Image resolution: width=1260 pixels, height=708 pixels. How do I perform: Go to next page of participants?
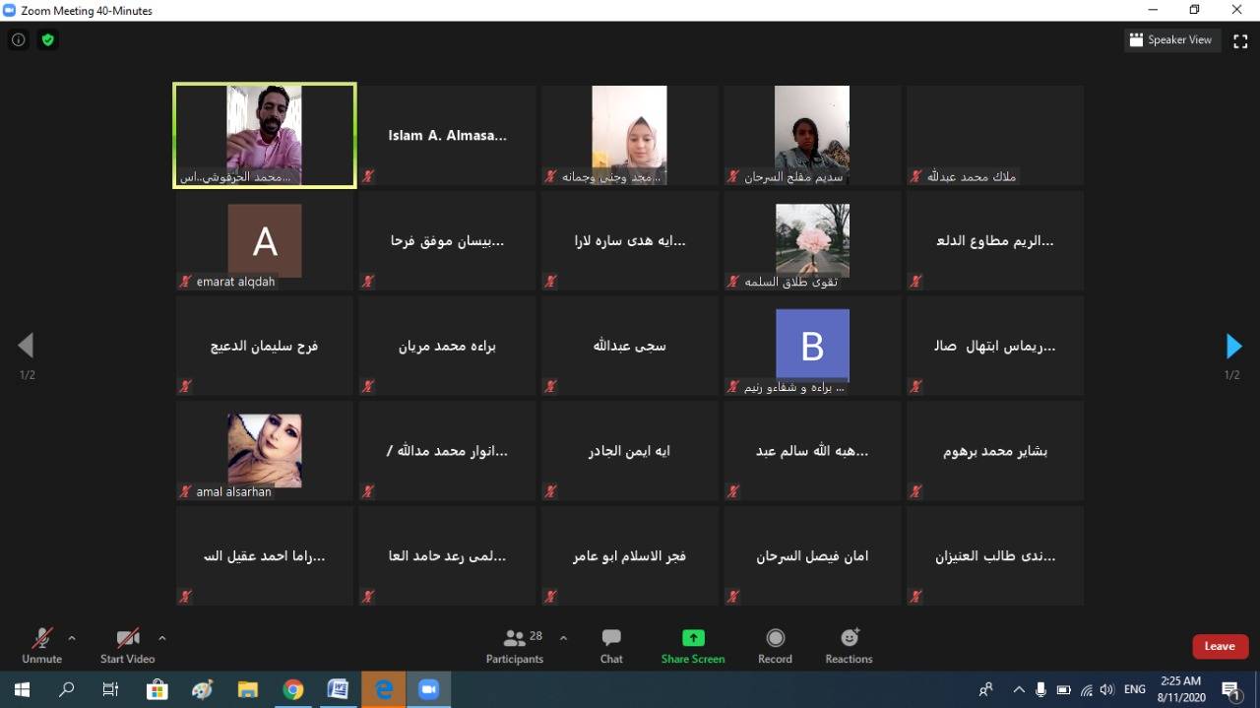(1232, 346)
